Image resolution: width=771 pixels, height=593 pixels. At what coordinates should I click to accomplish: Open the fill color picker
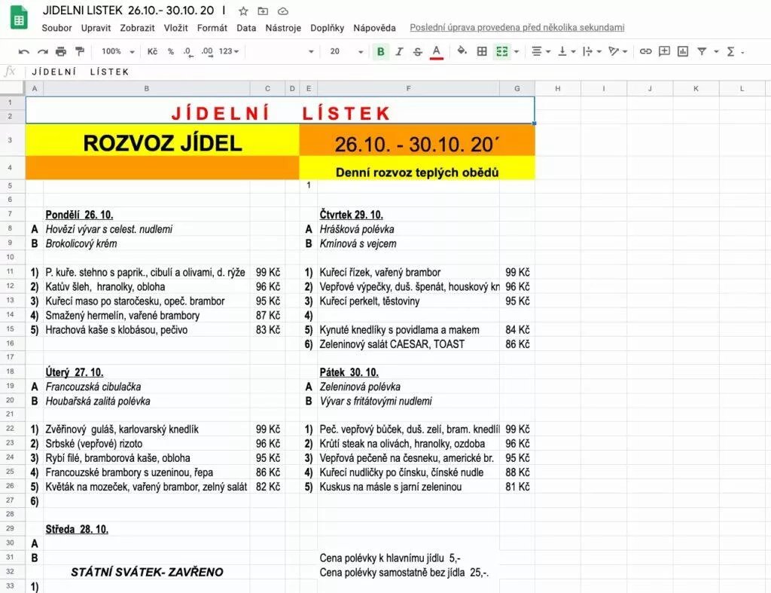click(x=462, y=50)
